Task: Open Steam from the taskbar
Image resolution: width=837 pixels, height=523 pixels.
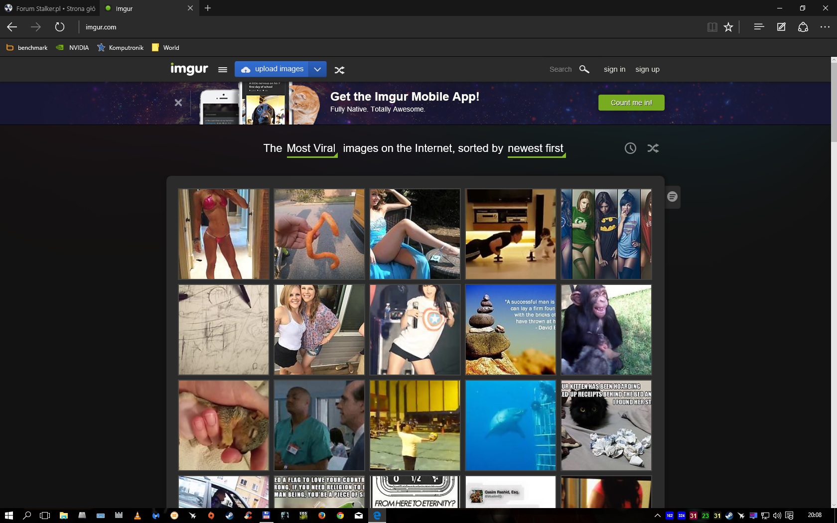Action: pyautogui.click(x=229, y=516)
